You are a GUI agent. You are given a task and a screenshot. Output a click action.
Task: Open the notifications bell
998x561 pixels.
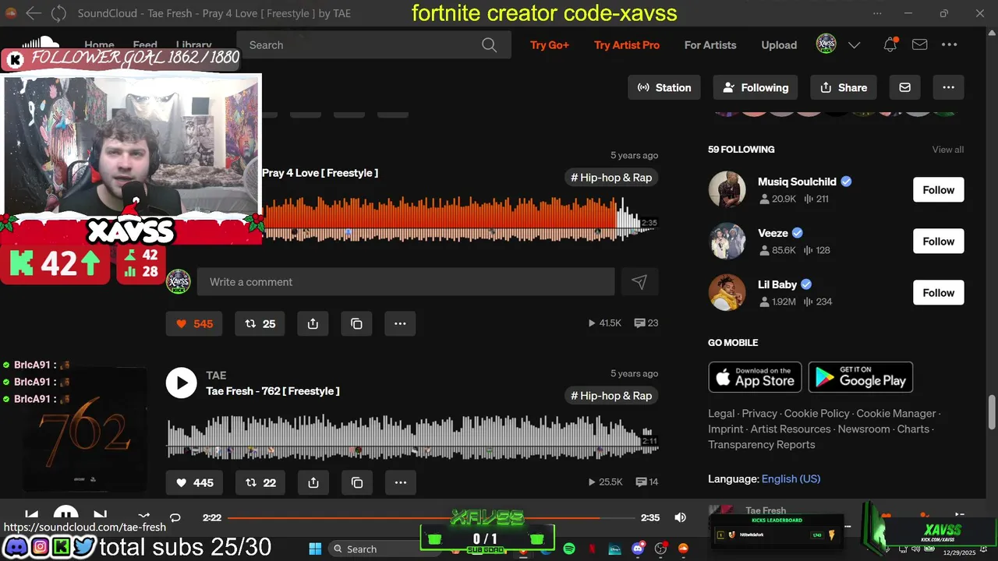(x=890, y=44)
